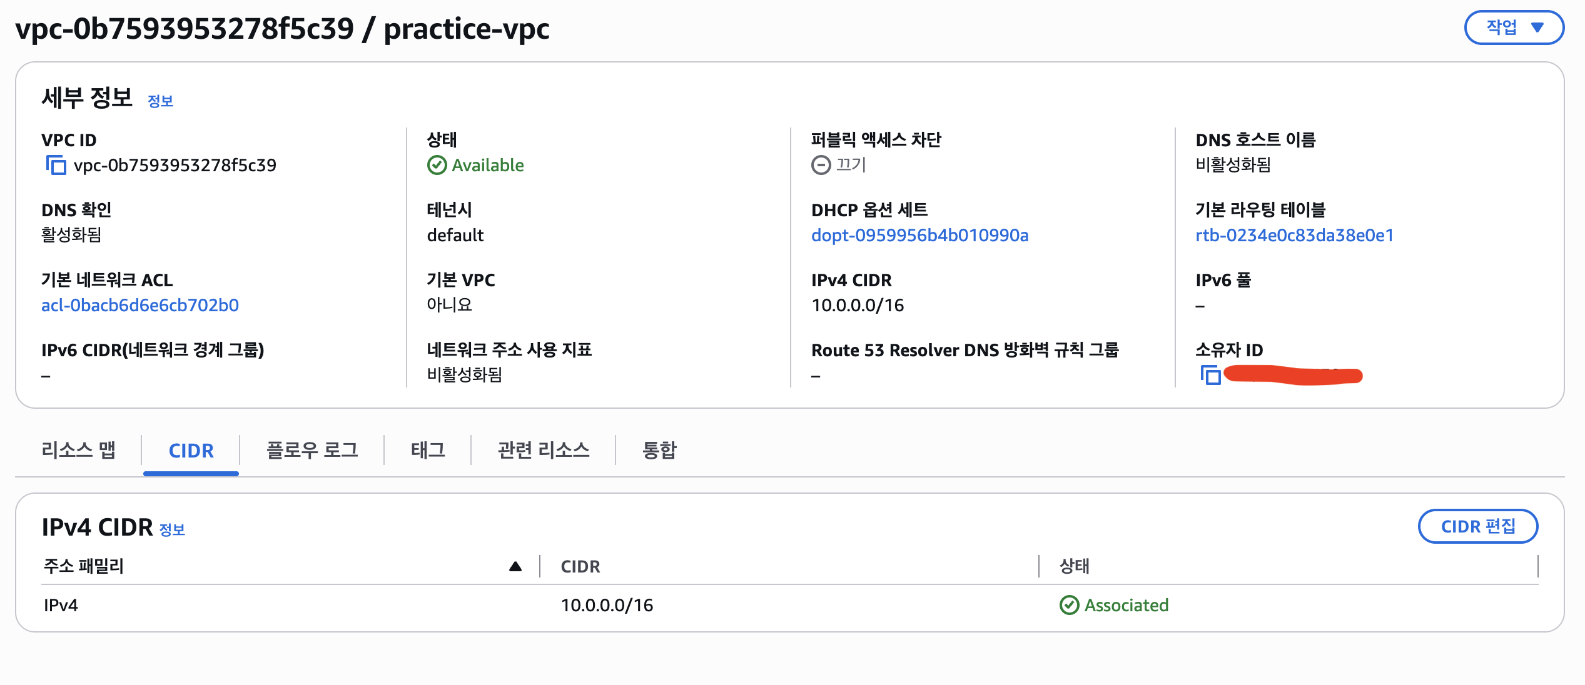Copy the VPC ID with copy icon
Screen dimensions: 1585x685
click(x=56, y=166)
